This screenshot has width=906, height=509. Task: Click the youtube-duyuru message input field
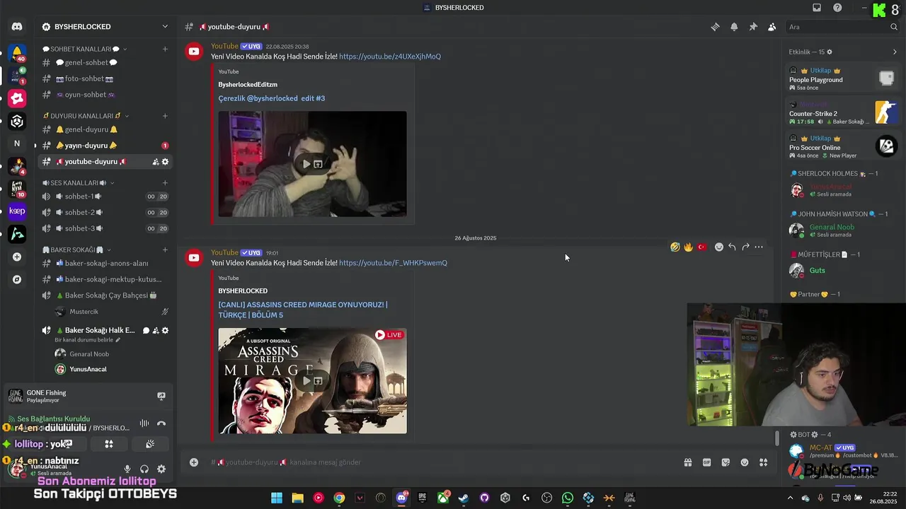439,462
